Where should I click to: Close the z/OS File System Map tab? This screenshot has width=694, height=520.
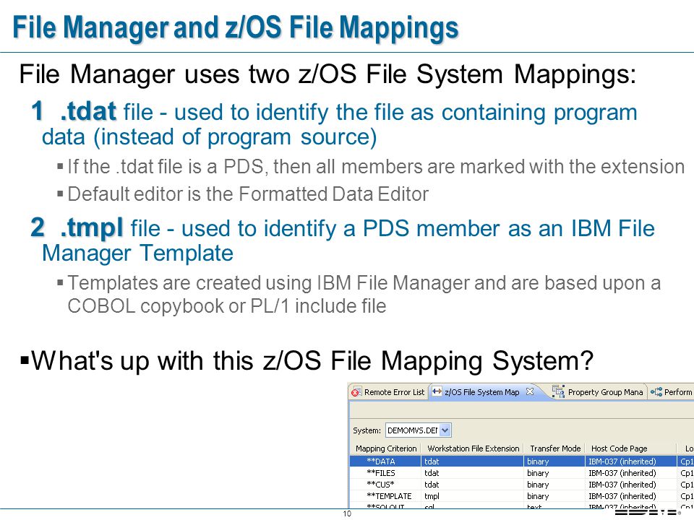tap(530, 391)
